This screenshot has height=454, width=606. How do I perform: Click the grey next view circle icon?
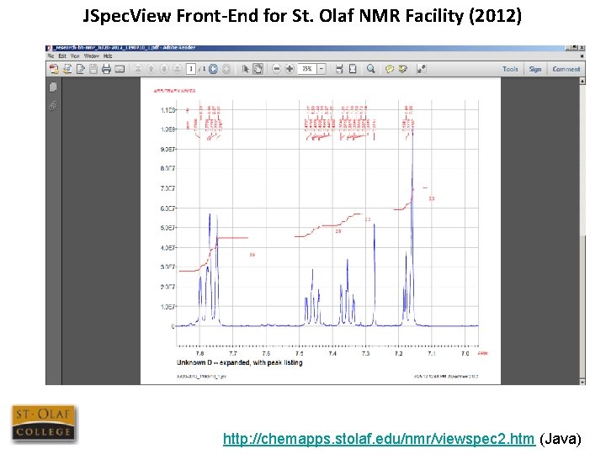[x=226, y=69]
